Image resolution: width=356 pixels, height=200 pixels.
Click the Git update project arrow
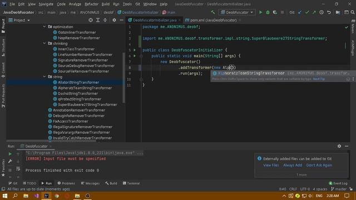[300, 12]
